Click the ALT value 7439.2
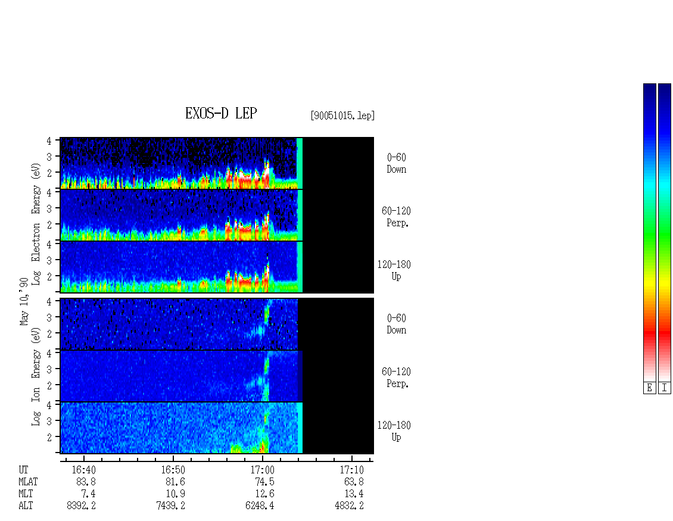Viewport: 673px width, 521px height. click(170, 506)
